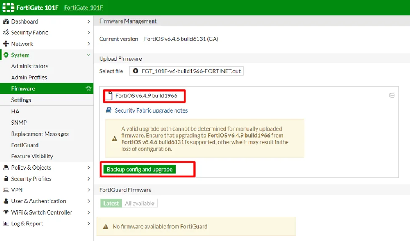This screenshot has height=241, width=410.
Task: Open Admin Profiles page
Action: 29,77
